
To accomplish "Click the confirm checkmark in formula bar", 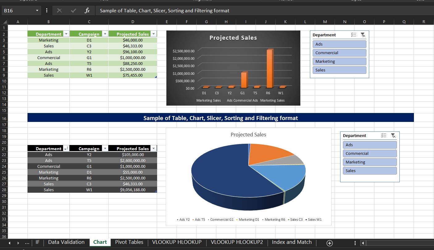I will (73, 11).
